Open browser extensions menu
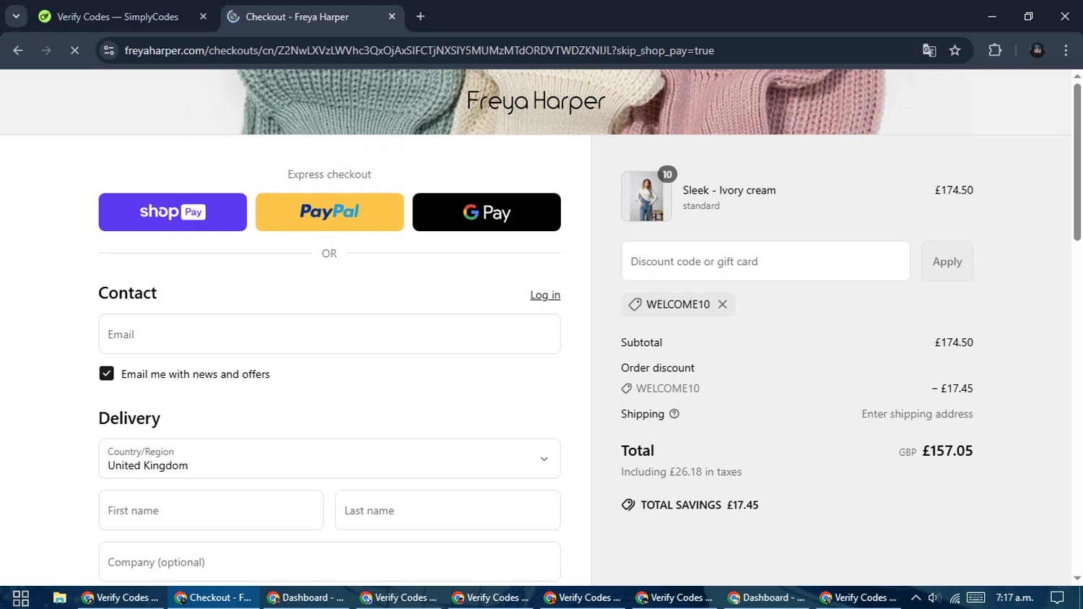This screenshot has width=1083, height=609. coord(995,51)
